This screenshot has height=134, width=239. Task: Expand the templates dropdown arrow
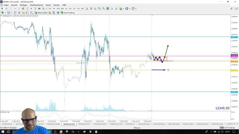[136, 9]
